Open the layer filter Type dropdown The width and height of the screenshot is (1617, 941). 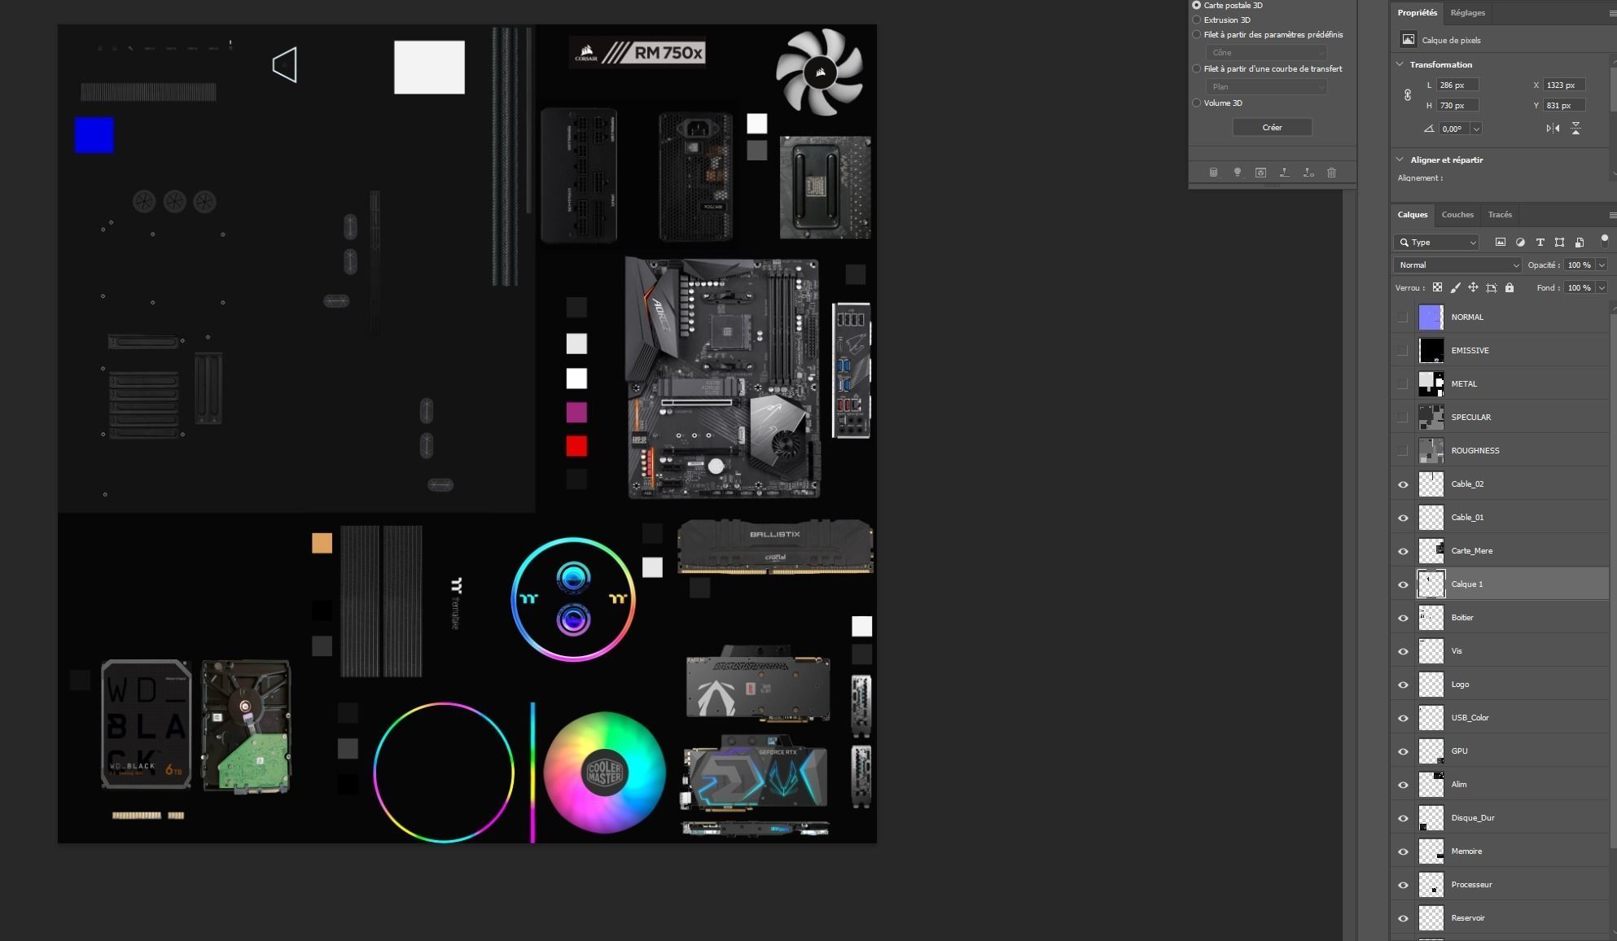coord(1436,242)
